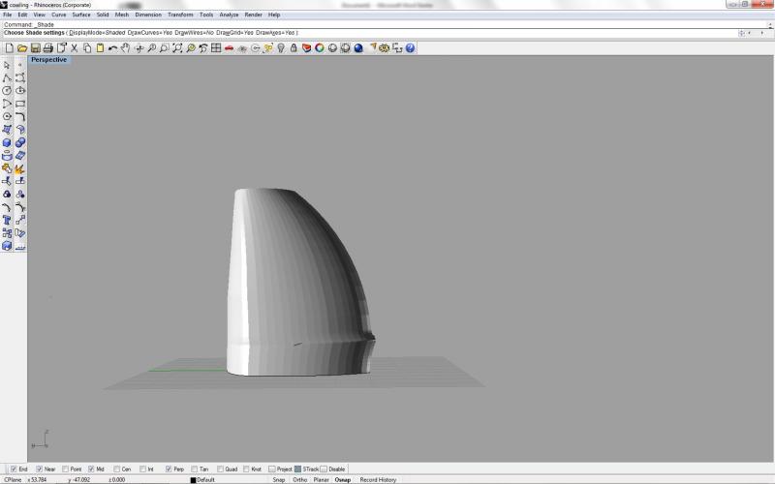Toggle Ortho in the status bar
Screen dimensions: 775x484
(300, 479)
